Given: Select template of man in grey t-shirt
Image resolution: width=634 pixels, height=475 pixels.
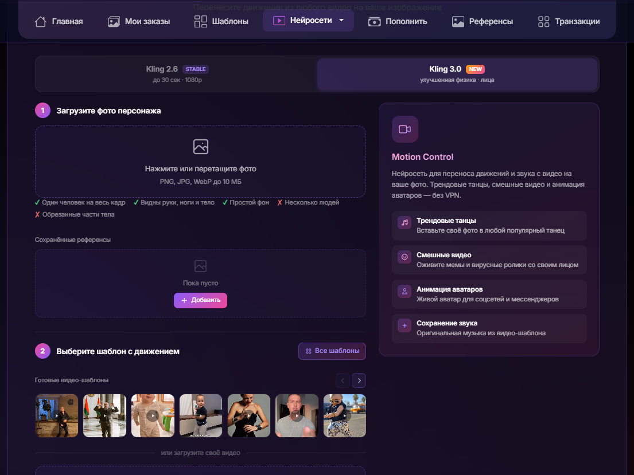Looking at the screenshot, I should [297, 415].
